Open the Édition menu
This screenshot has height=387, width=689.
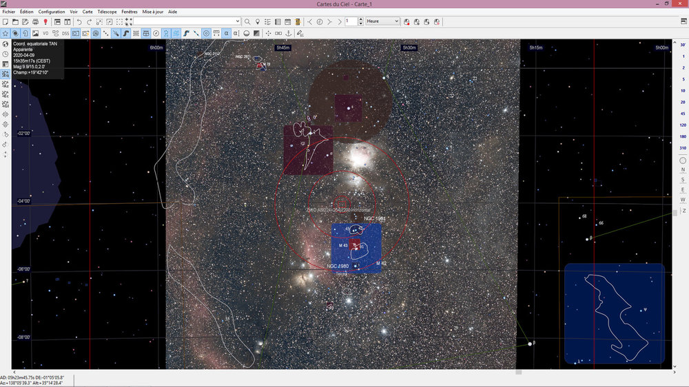coord(27,12)
